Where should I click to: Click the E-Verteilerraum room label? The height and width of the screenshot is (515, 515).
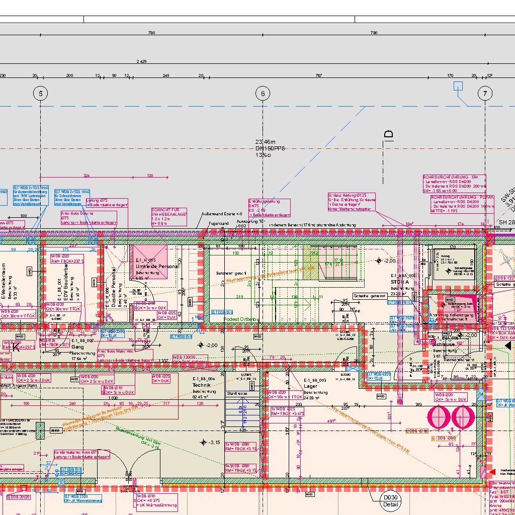point(4,281)
